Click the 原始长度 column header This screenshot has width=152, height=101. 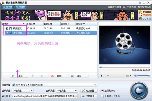pos(34,24)
